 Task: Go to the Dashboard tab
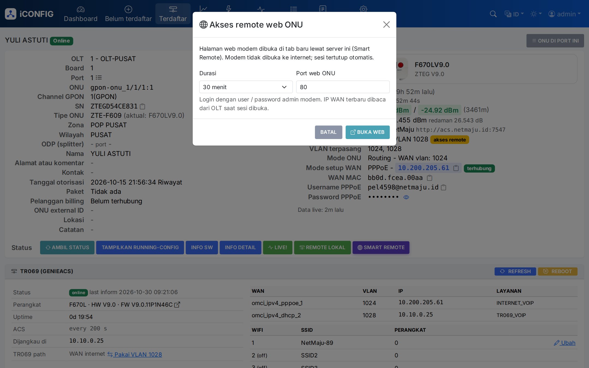tap(80, 14)
